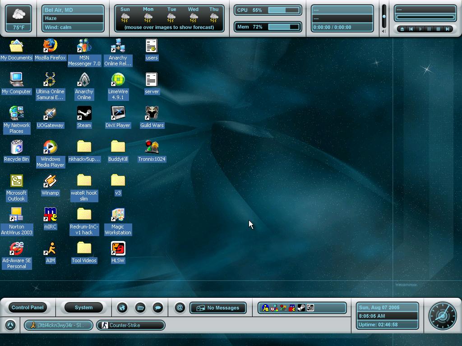Open the Winamp shortcut icon

[50, 181]
